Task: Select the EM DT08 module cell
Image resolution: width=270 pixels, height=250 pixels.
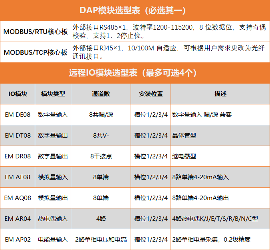Action: click(x=18, y=136)
